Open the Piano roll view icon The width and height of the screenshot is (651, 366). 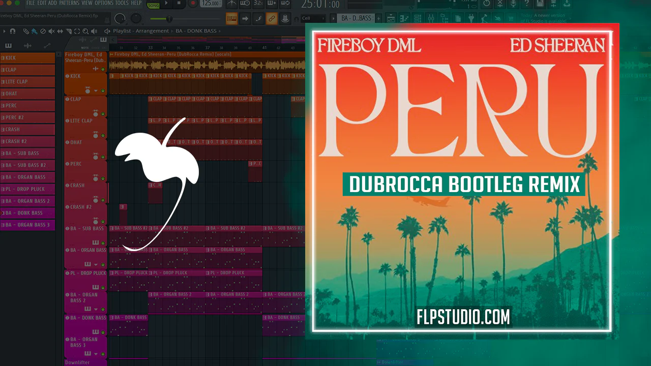pyautogui.click(x=405, y=19)
